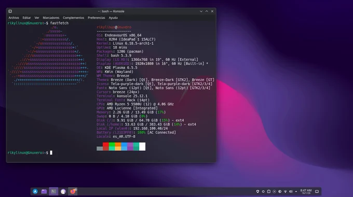Click the 'bash 5.3.9' shell text
Screen dimensions: 353x197
pos(121,55)
